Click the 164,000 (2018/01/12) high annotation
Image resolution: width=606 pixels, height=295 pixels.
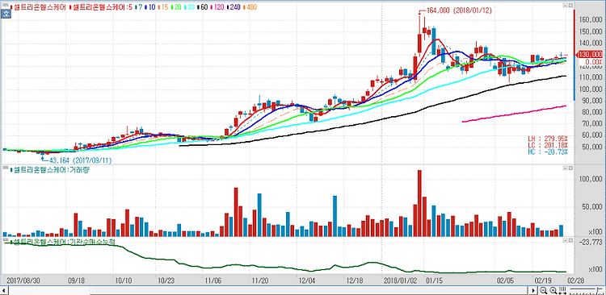pyautogui.click(x=458, y=10)
